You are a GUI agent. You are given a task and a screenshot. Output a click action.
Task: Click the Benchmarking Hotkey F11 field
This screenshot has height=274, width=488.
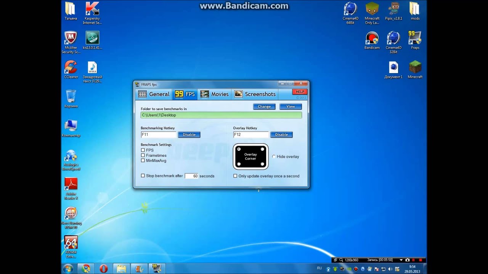[x=159, y=134]
